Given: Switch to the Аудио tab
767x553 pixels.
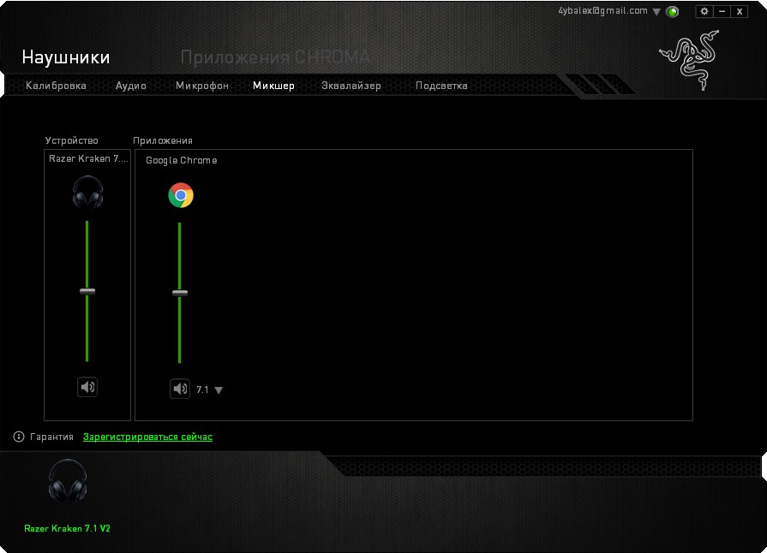Looking at the screenshot, I should coord(130,86).
